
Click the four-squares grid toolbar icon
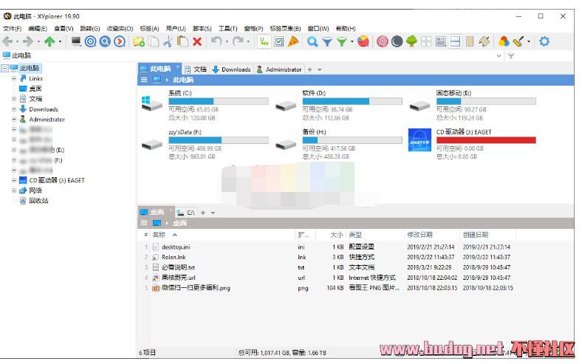coord(426,41)
